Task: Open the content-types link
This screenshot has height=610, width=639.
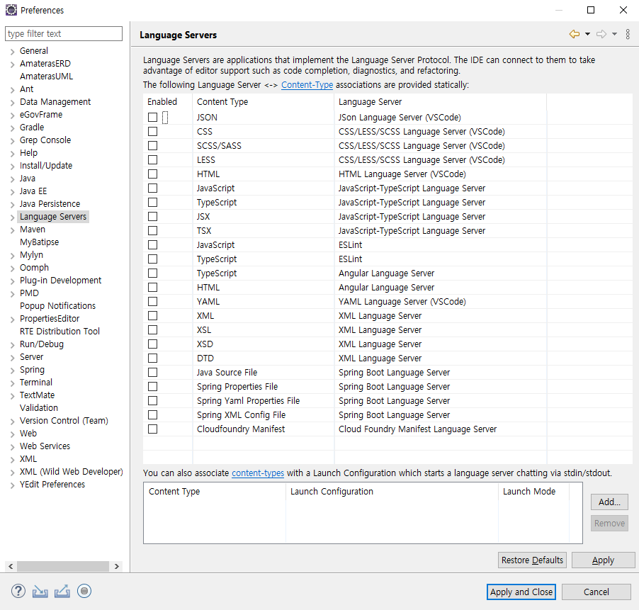Action: pos(258,473)
